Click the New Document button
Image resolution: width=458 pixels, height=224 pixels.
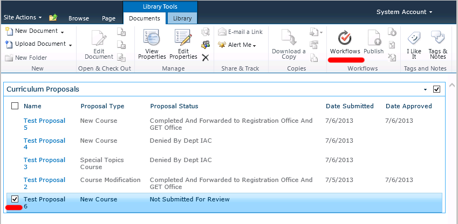point(35,31)
